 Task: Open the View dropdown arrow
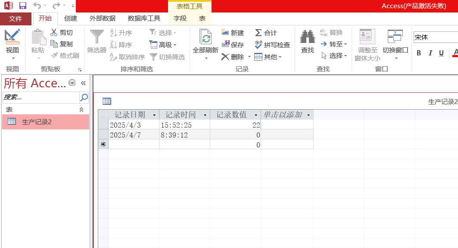coord(12,58)
